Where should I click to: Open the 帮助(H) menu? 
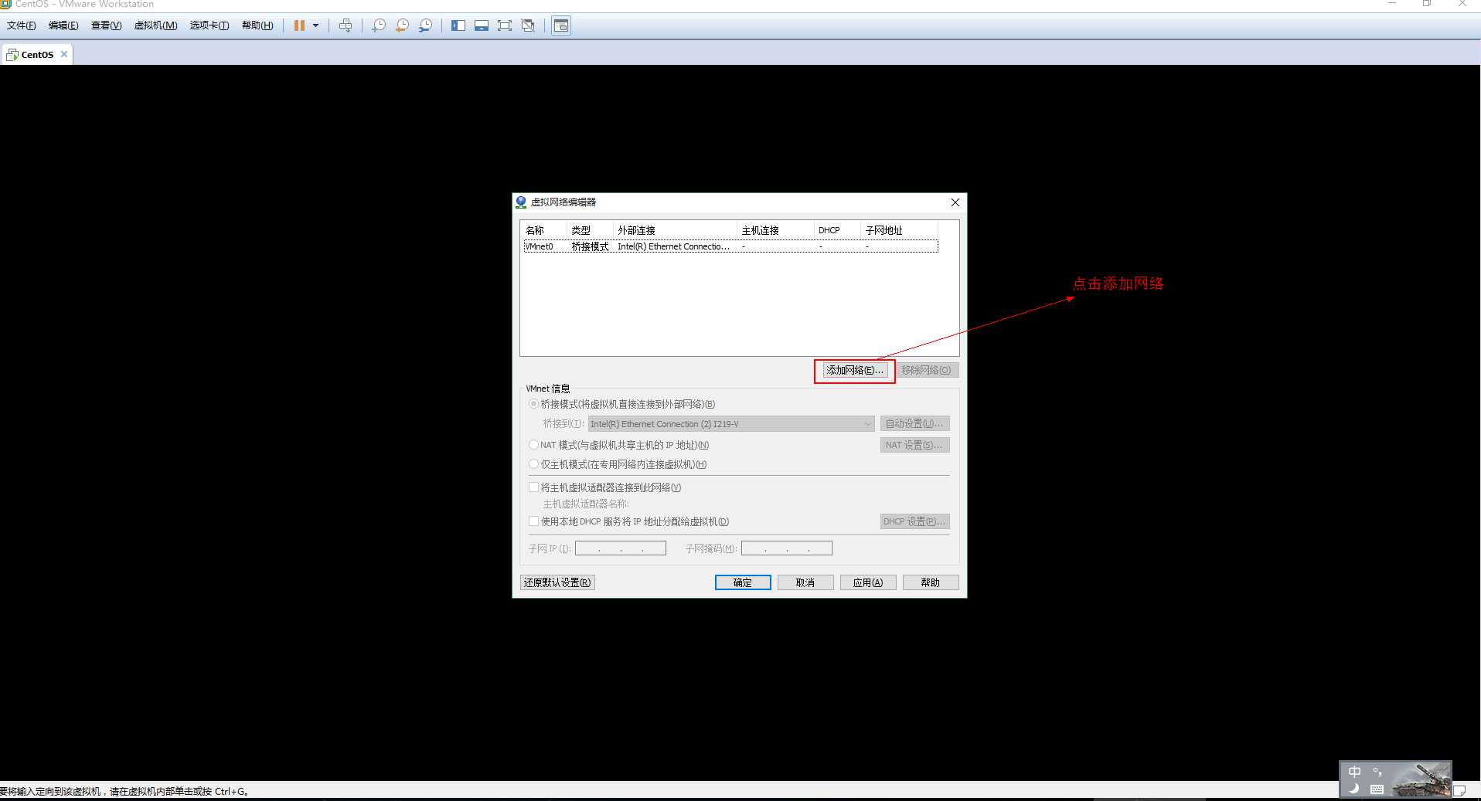pyautogui.click(x=257, y=25)
